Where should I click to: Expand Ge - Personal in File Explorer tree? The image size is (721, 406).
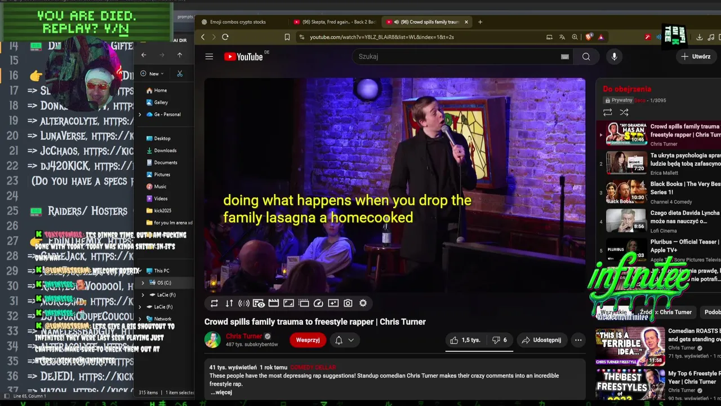point(140,114)
